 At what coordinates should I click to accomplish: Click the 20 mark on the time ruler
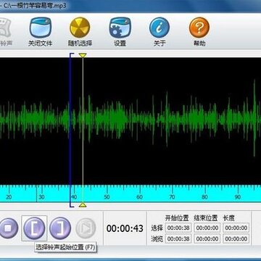coord(9,197)
